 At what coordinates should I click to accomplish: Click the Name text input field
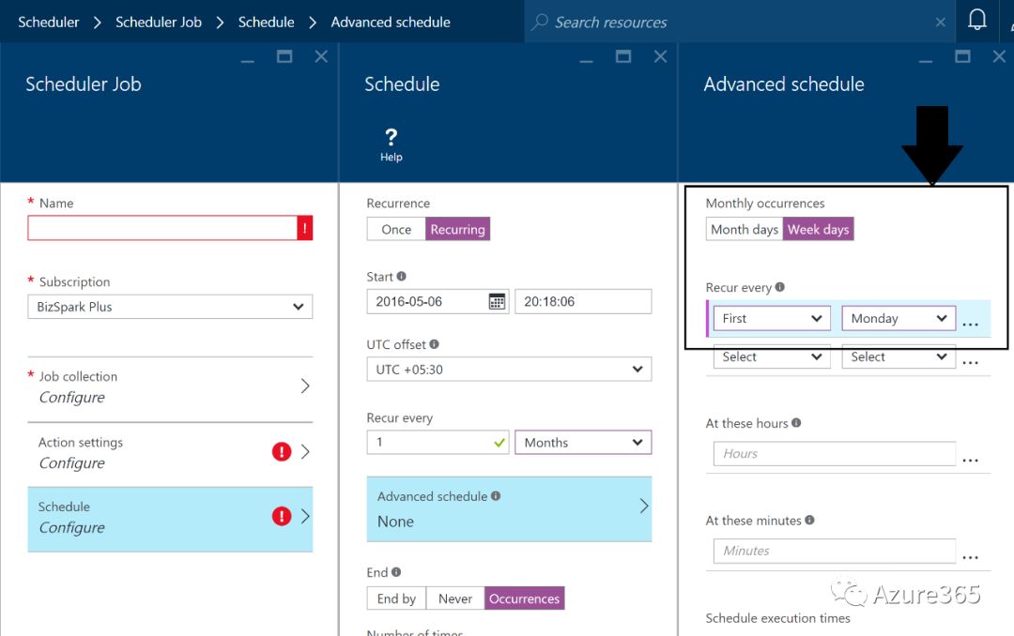click(161, 228)
